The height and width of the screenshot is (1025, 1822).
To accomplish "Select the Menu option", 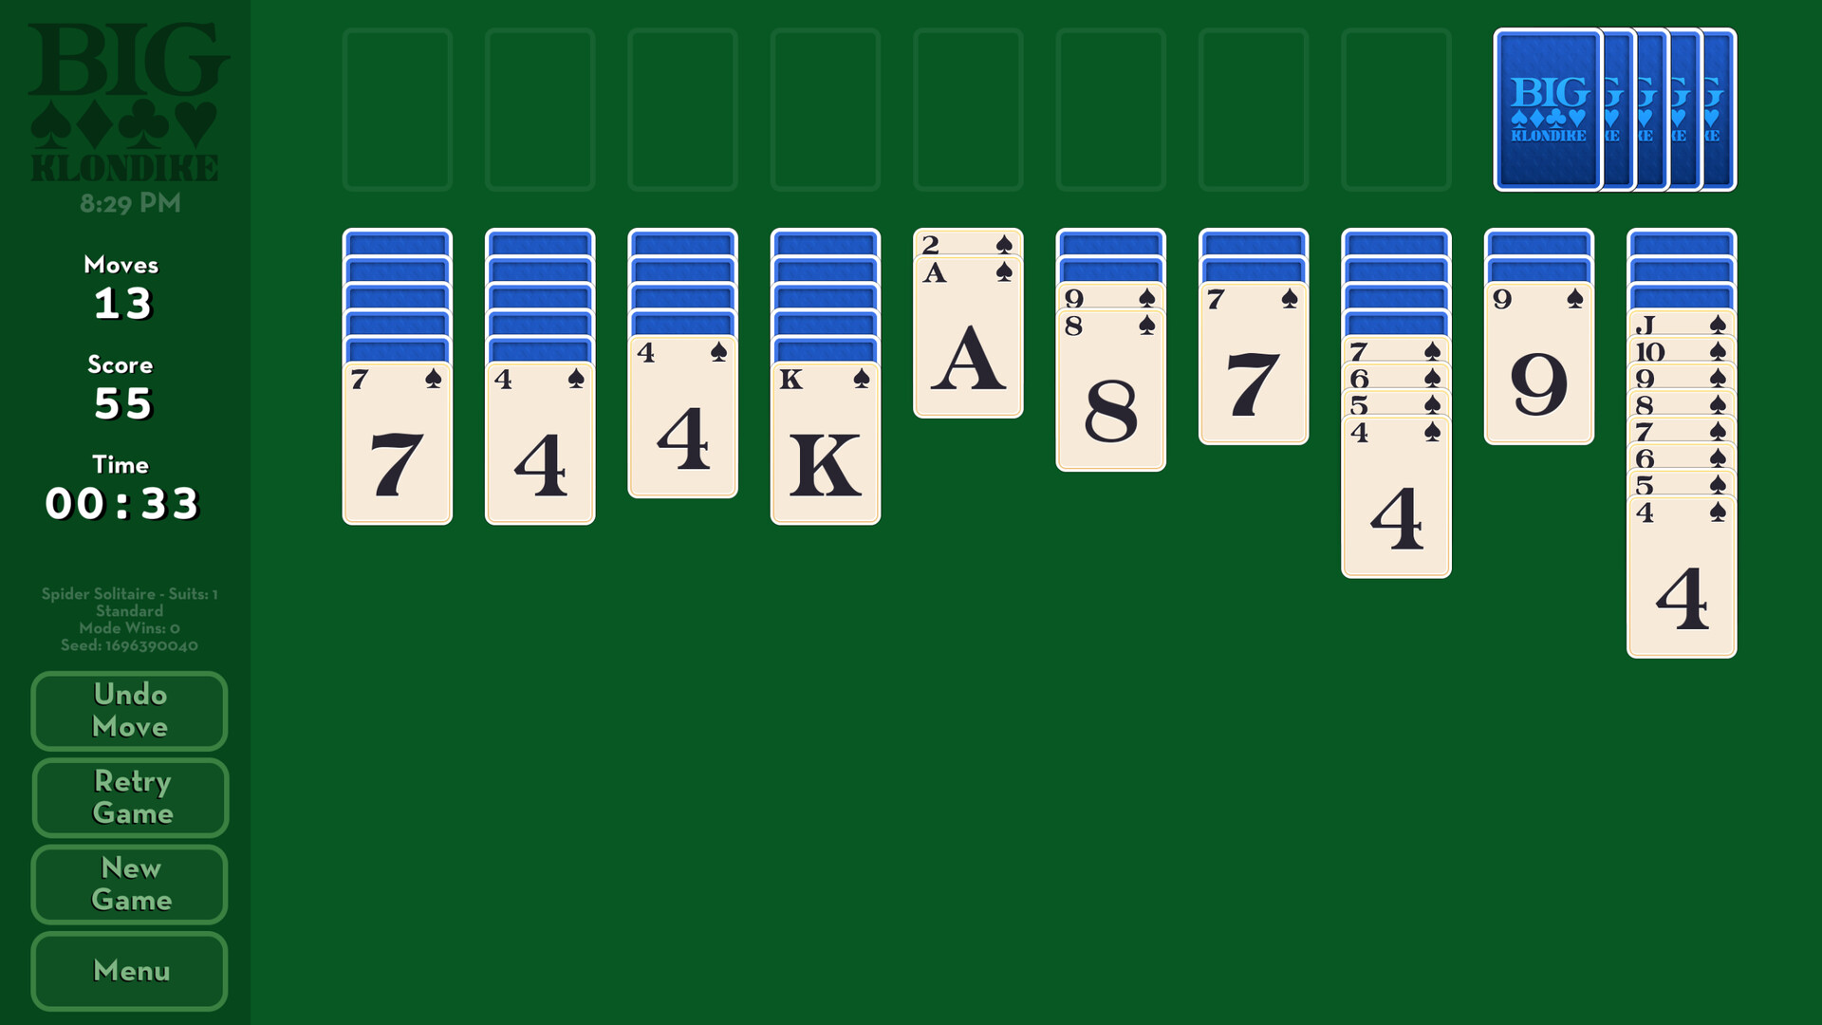I will (130, 970).
